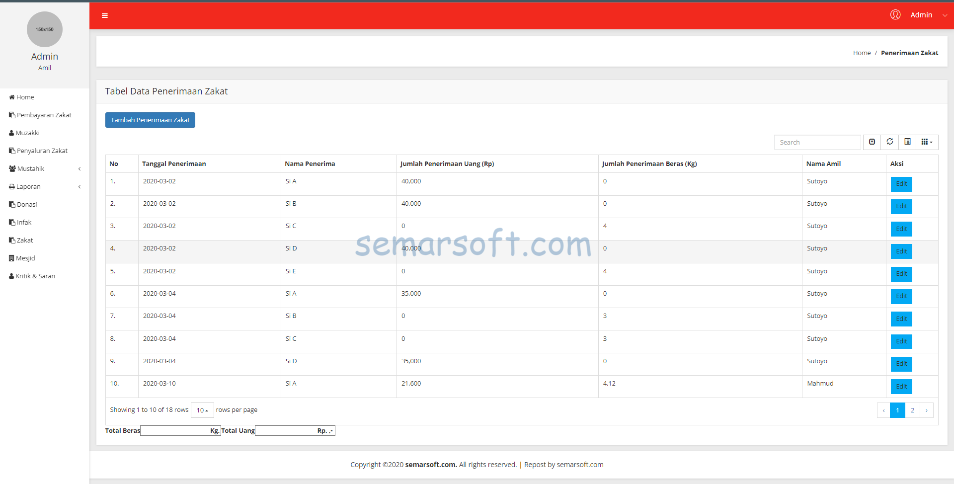The width and height of the screenshot is (954, 484).
Task: Open the columns visibility dropdown
Action: tap(926, 142)
